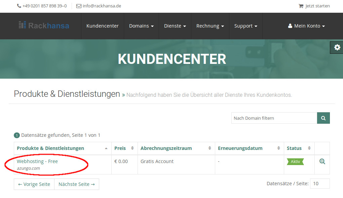
Task: Click the shopping cart icon
Action: 301,6
